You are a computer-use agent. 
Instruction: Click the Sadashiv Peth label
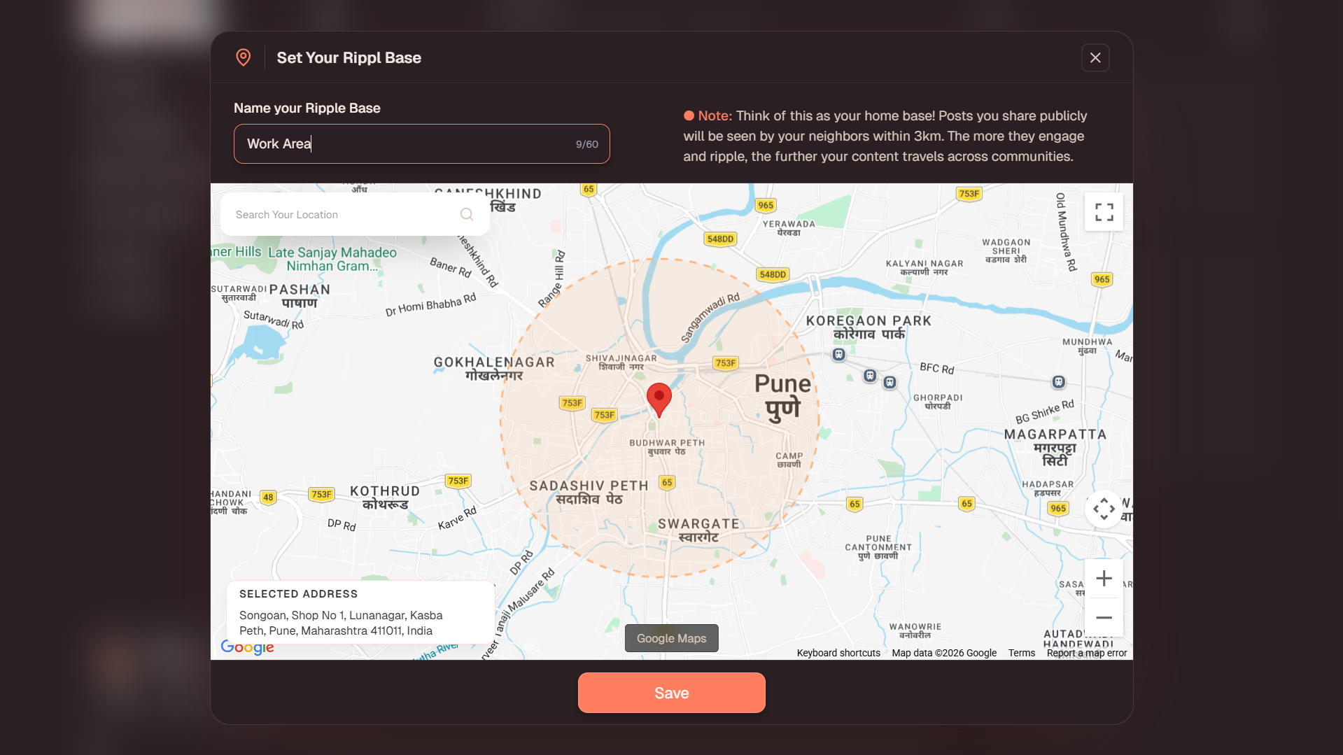coord(589,492)
